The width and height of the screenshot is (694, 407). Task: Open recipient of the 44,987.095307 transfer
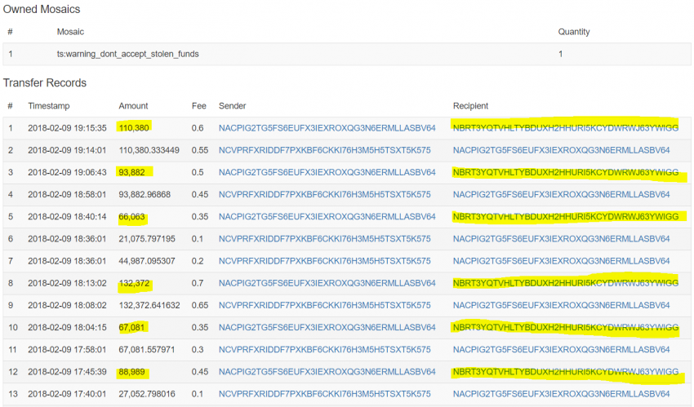[561, 261]
